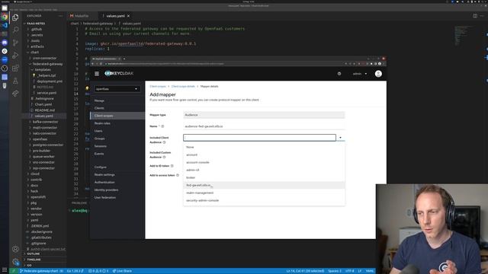488x274 pixels.
Task: Collapse the federated-gateway folder
Action: pos(47,64)
